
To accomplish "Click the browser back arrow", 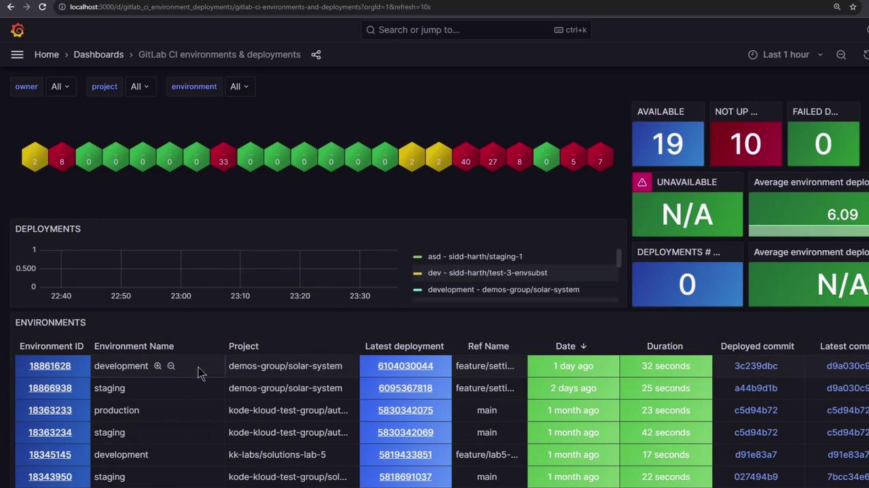I will 10,7.
